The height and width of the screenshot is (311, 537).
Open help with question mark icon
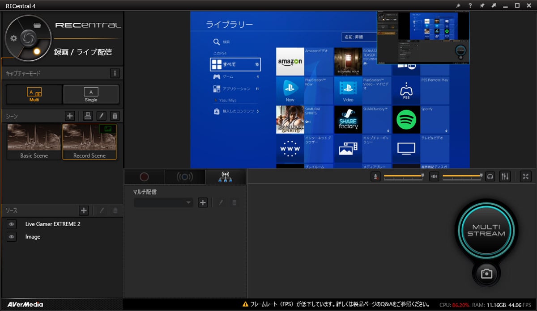470,5
